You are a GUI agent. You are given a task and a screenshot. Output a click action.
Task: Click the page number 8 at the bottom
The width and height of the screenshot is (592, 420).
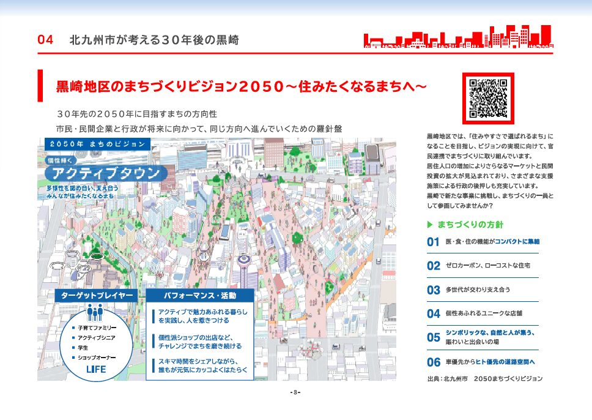click(x=295, y=392)
